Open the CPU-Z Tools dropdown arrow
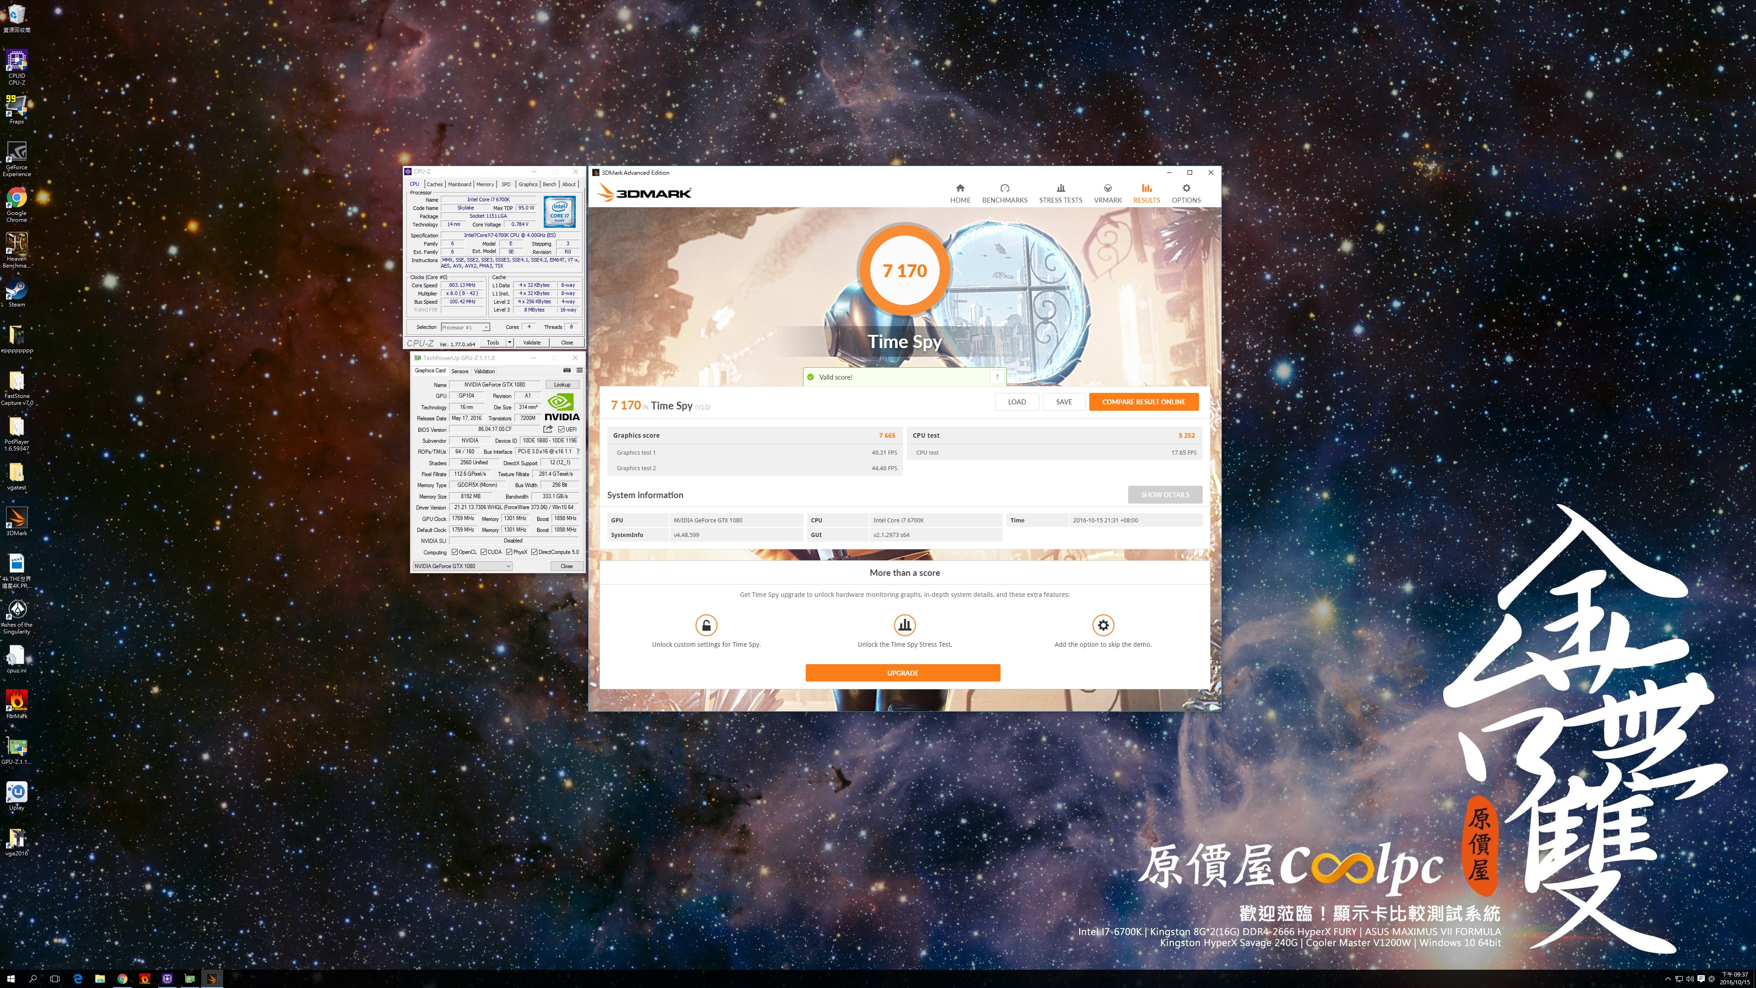The image size is (1756, 988). (509, 342)
